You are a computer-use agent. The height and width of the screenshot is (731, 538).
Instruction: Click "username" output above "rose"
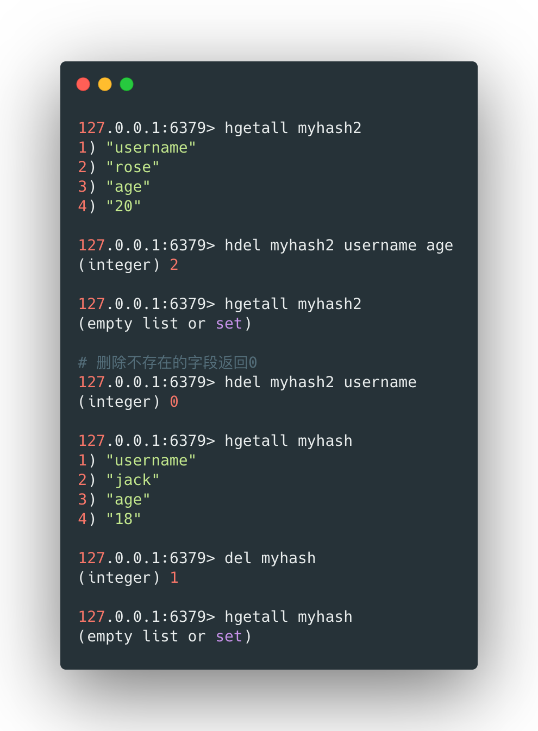pos(151,148)
